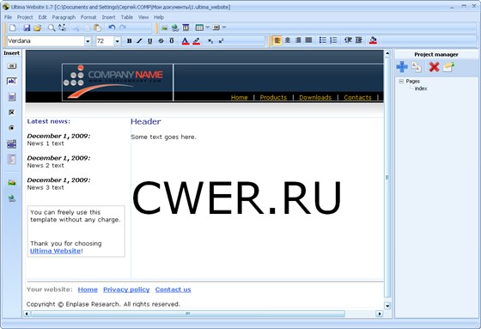Click the text highlight color icon
Screen dimensions: 481x329
pyautogui.click(x=197, y=41)
